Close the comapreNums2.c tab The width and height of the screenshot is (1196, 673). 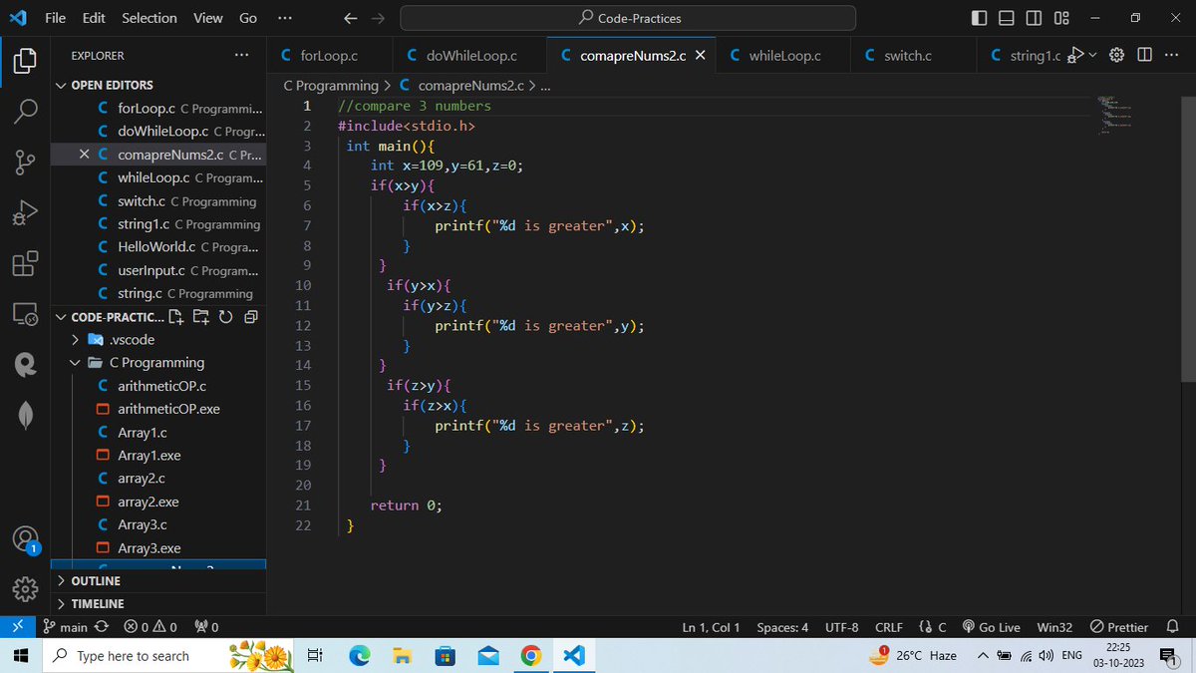click(700, 56)
